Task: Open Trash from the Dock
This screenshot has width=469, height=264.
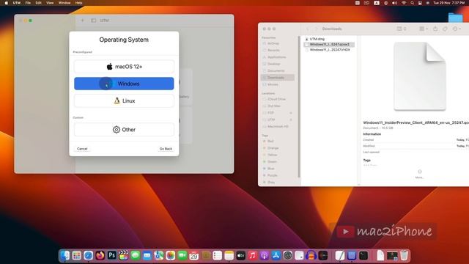Action: (x=404, y=255)
